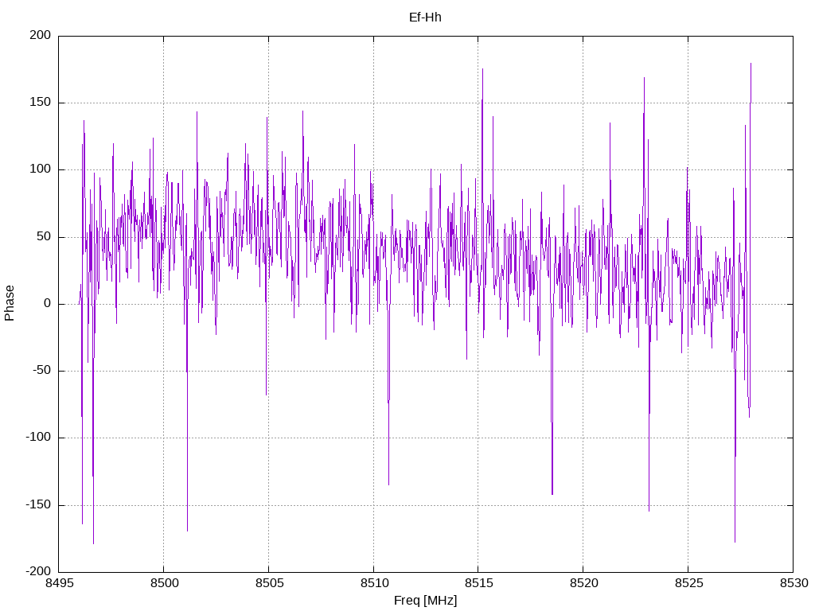This screenshot has height=611, width=815.
Task: Select x-axis tick label 8515
Action: 478,583
